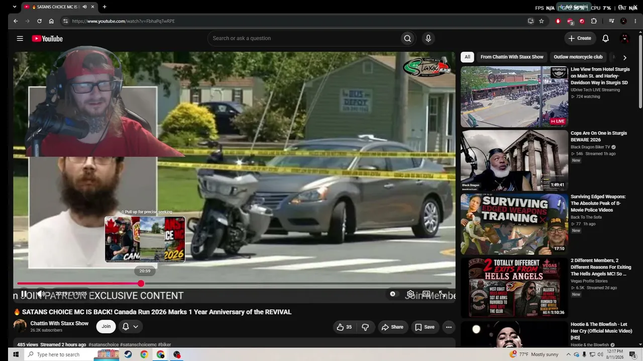The width and height of the screenshot is (643, 361).
Task: Select Outlaw motorcycle club chip
Action: (578, 57)
